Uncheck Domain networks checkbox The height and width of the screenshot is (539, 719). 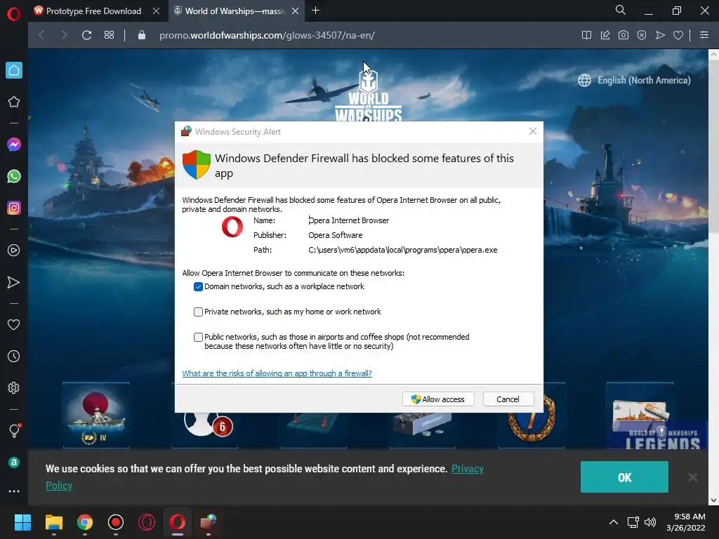coord(198,286)
